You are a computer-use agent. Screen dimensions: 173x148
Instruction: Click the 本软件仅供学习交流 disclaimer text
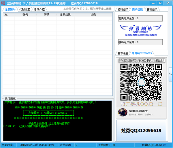87,9
